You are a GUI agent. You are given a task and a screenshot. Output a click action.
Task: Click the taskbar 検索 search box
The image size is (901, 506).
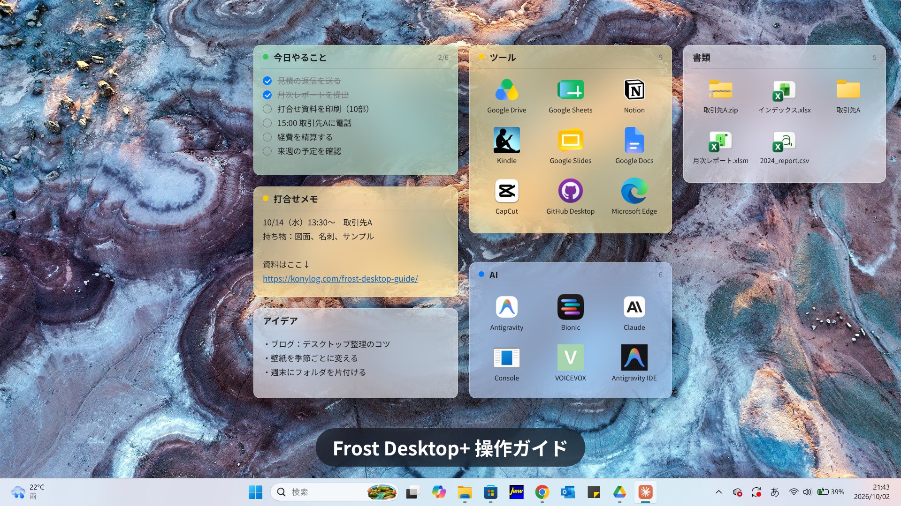334,492
